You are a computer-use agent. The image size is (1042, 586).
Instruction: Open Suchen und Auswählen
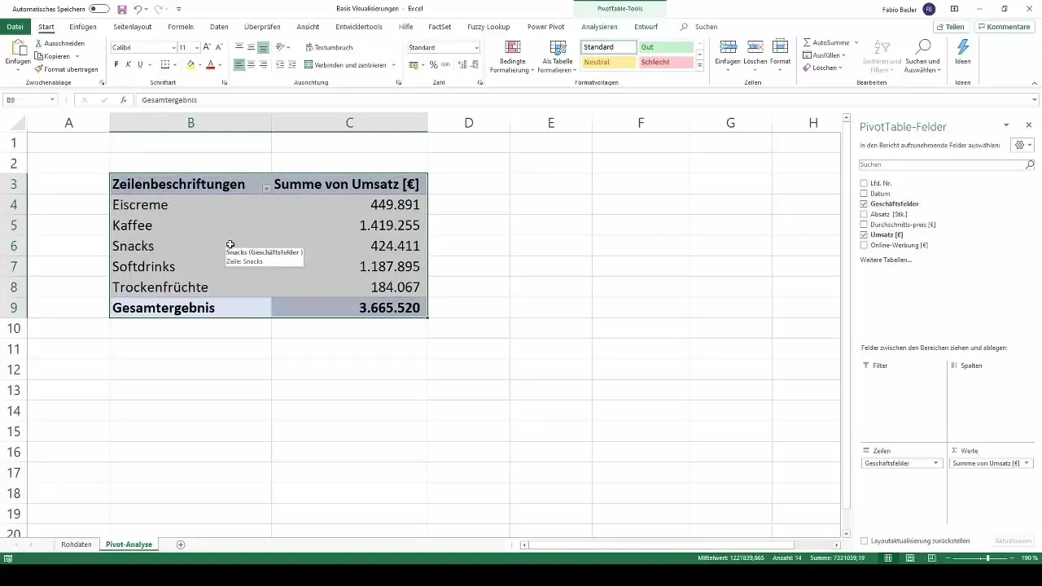(x=923, y=56)
